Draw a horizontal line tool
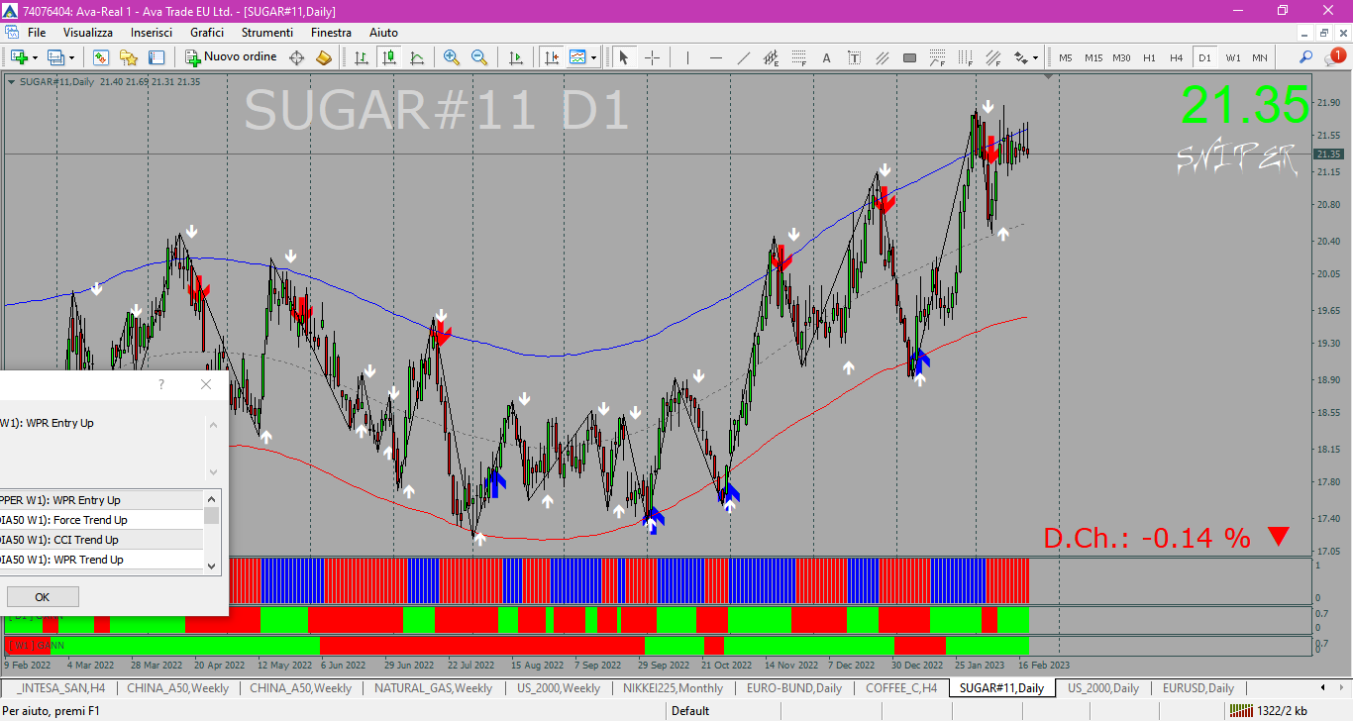Image resolution: width=1353 pixels, height=721 pixels. pyautogui.click(x=715, y=57)
